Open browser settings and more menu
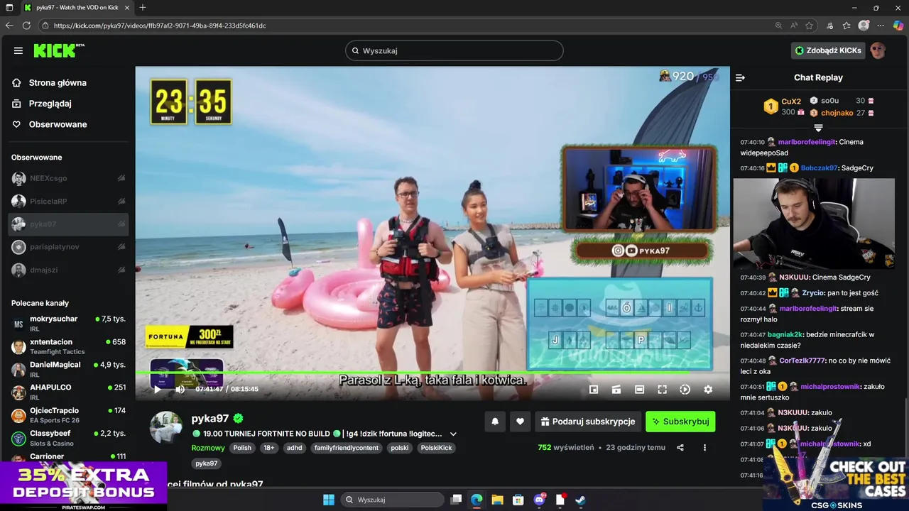Viewport: 909px width, 511px height. coord(881,26)
